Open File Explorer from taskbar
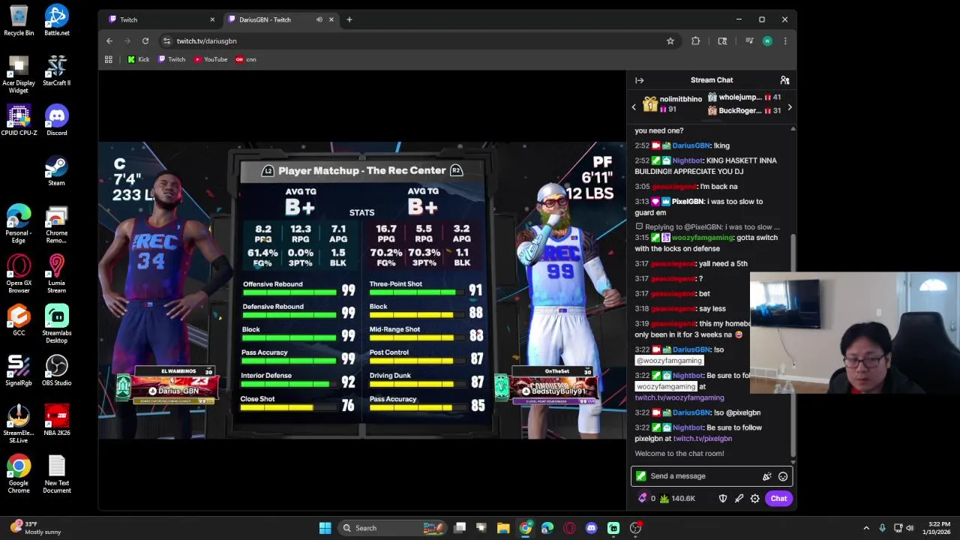The image size is (960, 540). pos(503,528)
